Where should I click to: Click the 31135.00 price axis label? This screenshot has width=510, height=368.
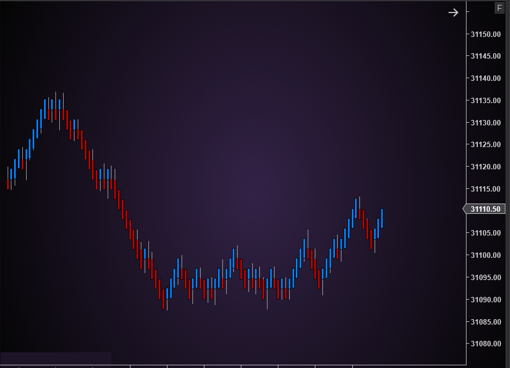tap(486, 100)
